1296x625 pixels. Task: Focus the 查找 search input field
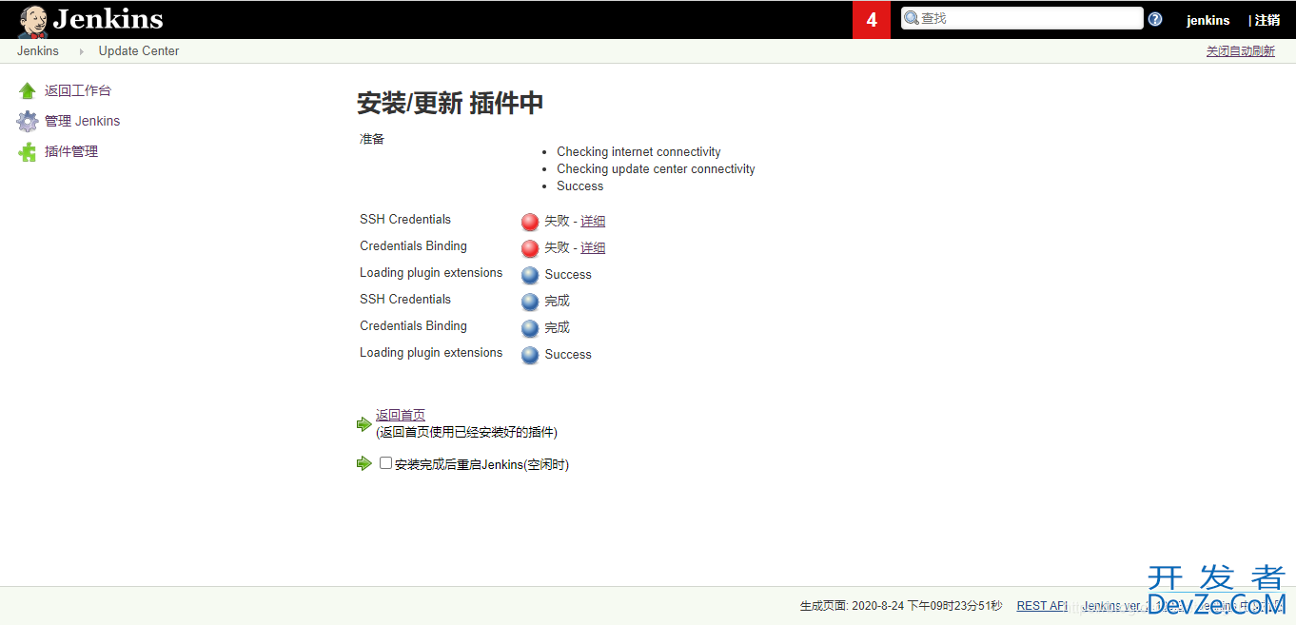[x=1022, y=18]
